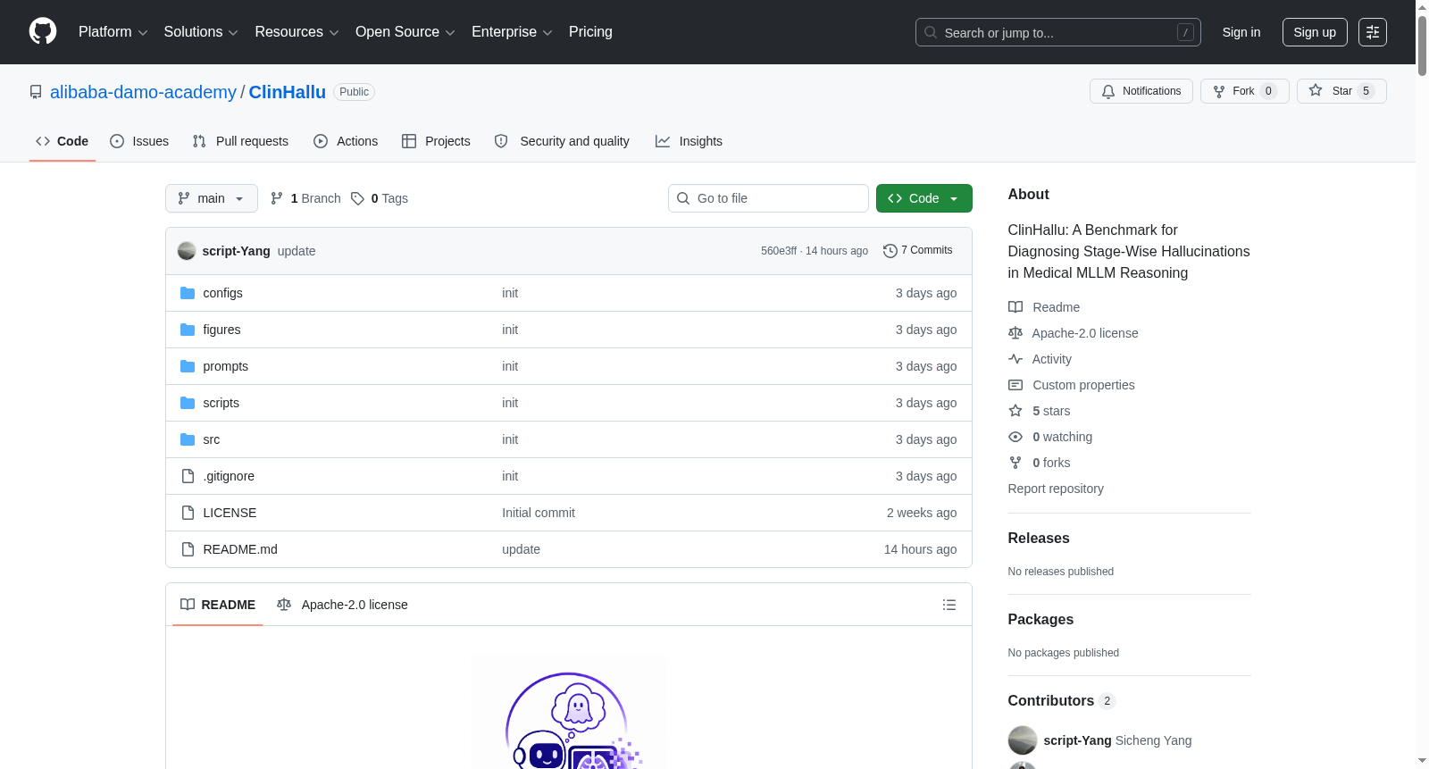Image resolution: width=1429 pixels, height=769 pixels.
Task: Click script-Yang avatar in commit bar
Action: 187,251
